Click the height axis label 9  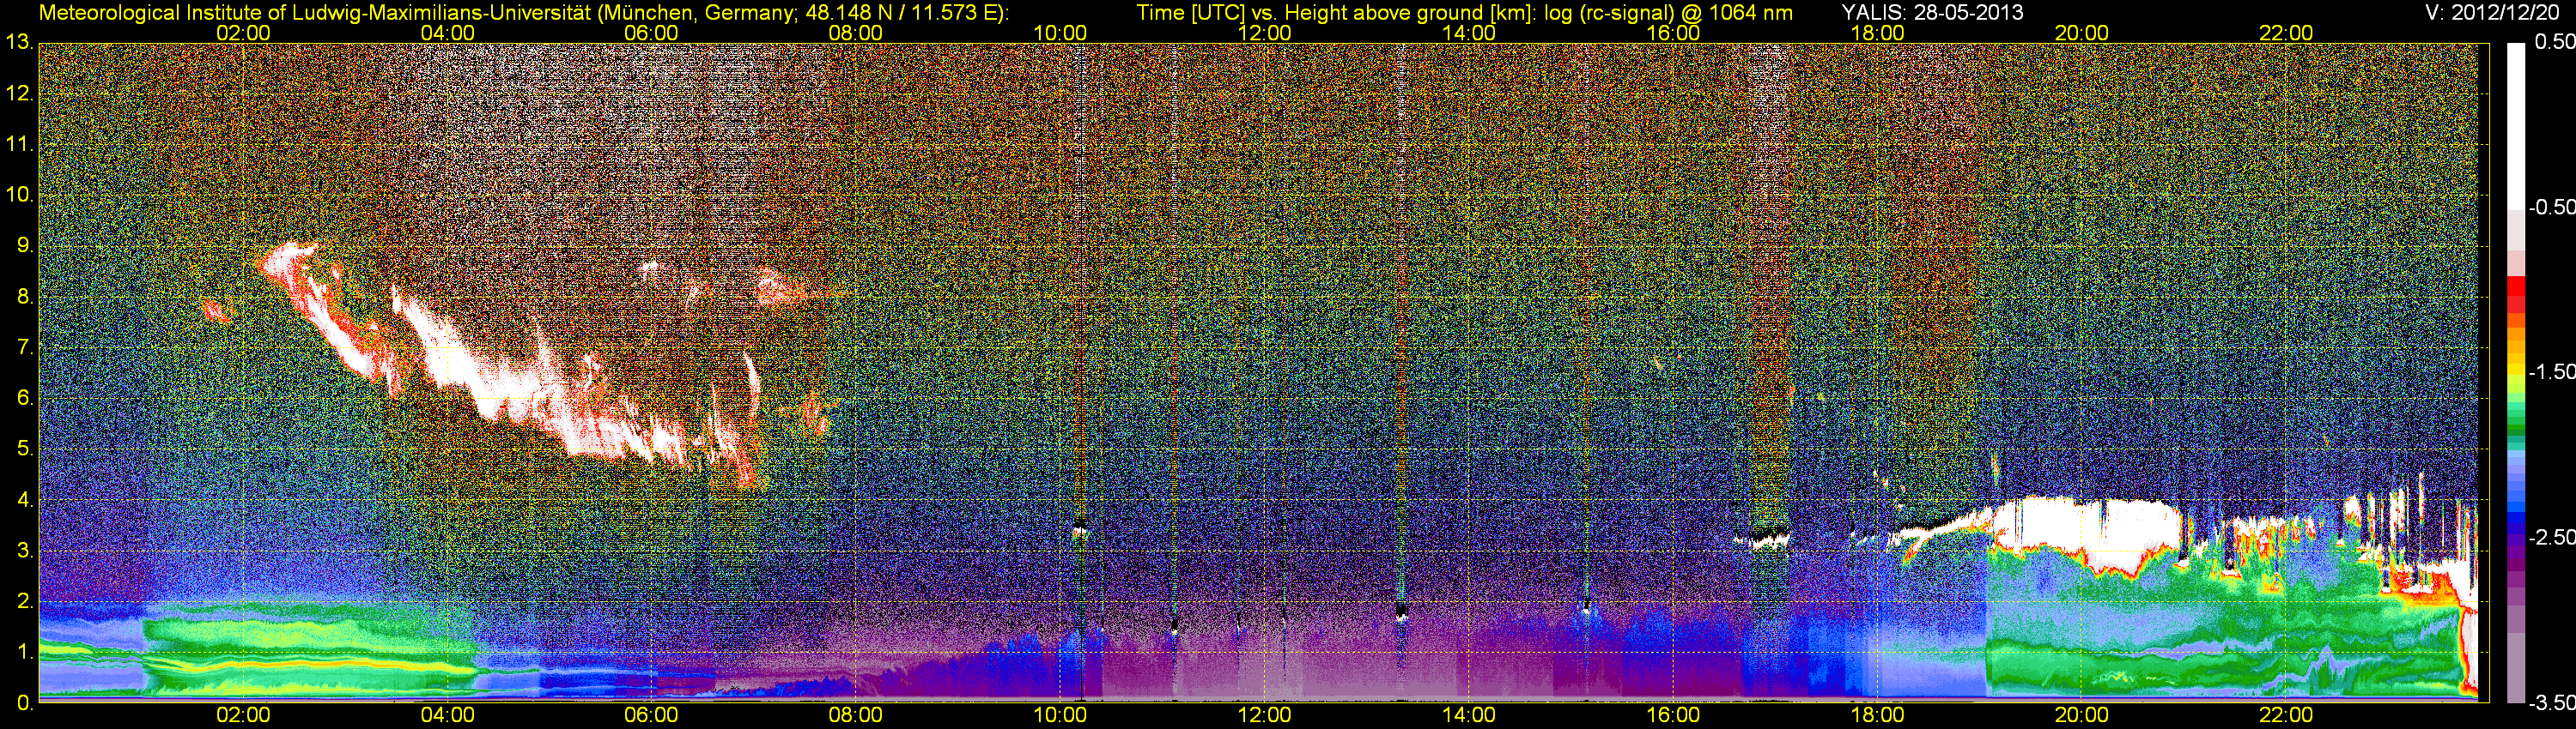[24, 245]
